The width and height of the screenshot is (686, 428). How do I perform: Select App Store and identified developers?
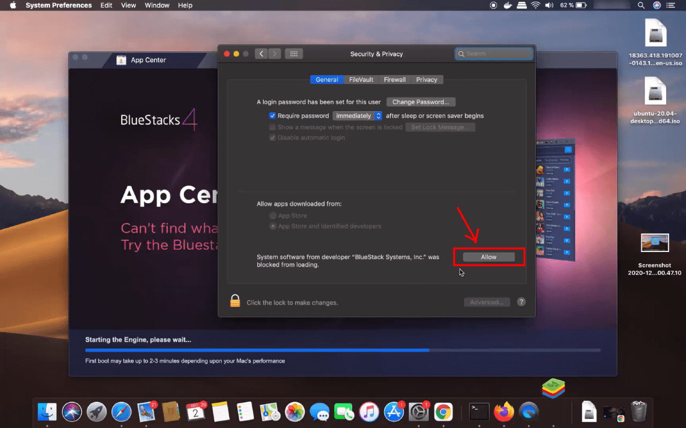(x=273, y=226)
